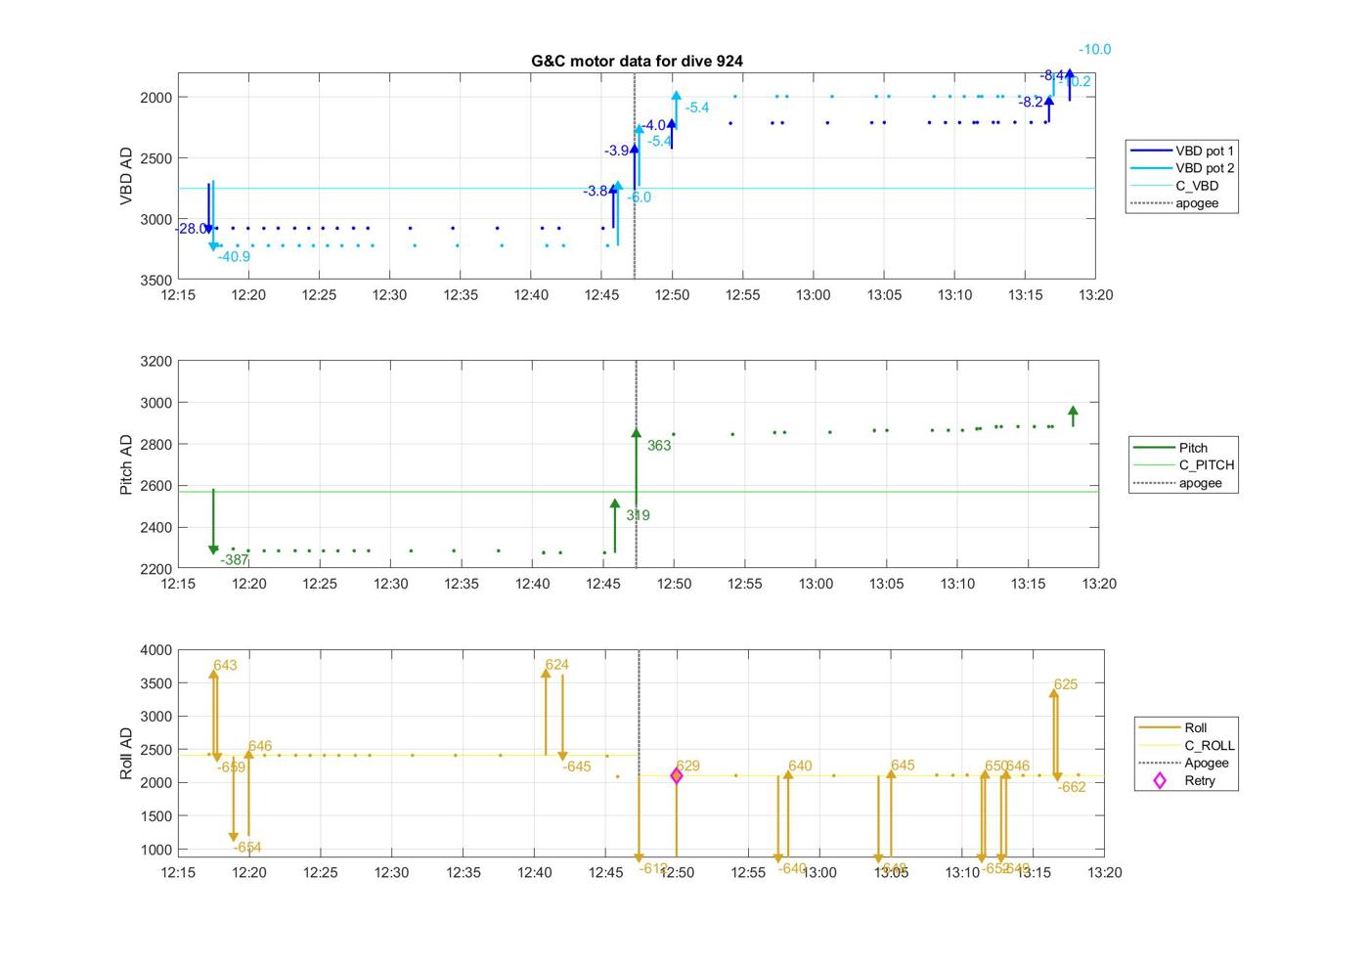Click the '-654' label in the Roll plot
The image size is (1369, 964).
click(x=247, y=849)
